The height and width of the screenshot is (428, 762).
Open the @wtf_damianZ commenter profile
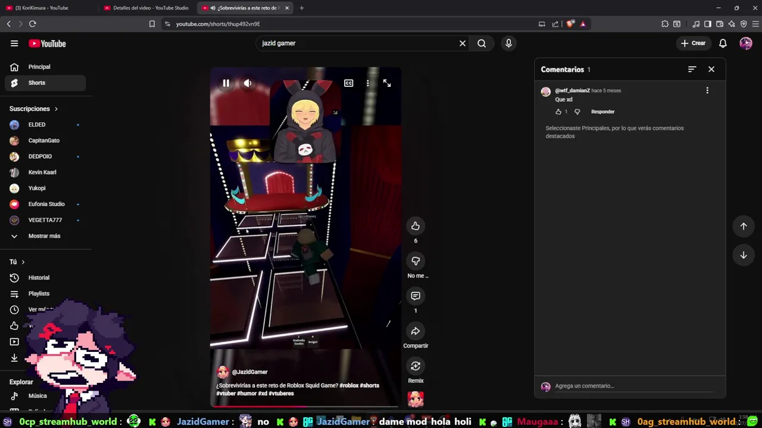coord(572,91)
